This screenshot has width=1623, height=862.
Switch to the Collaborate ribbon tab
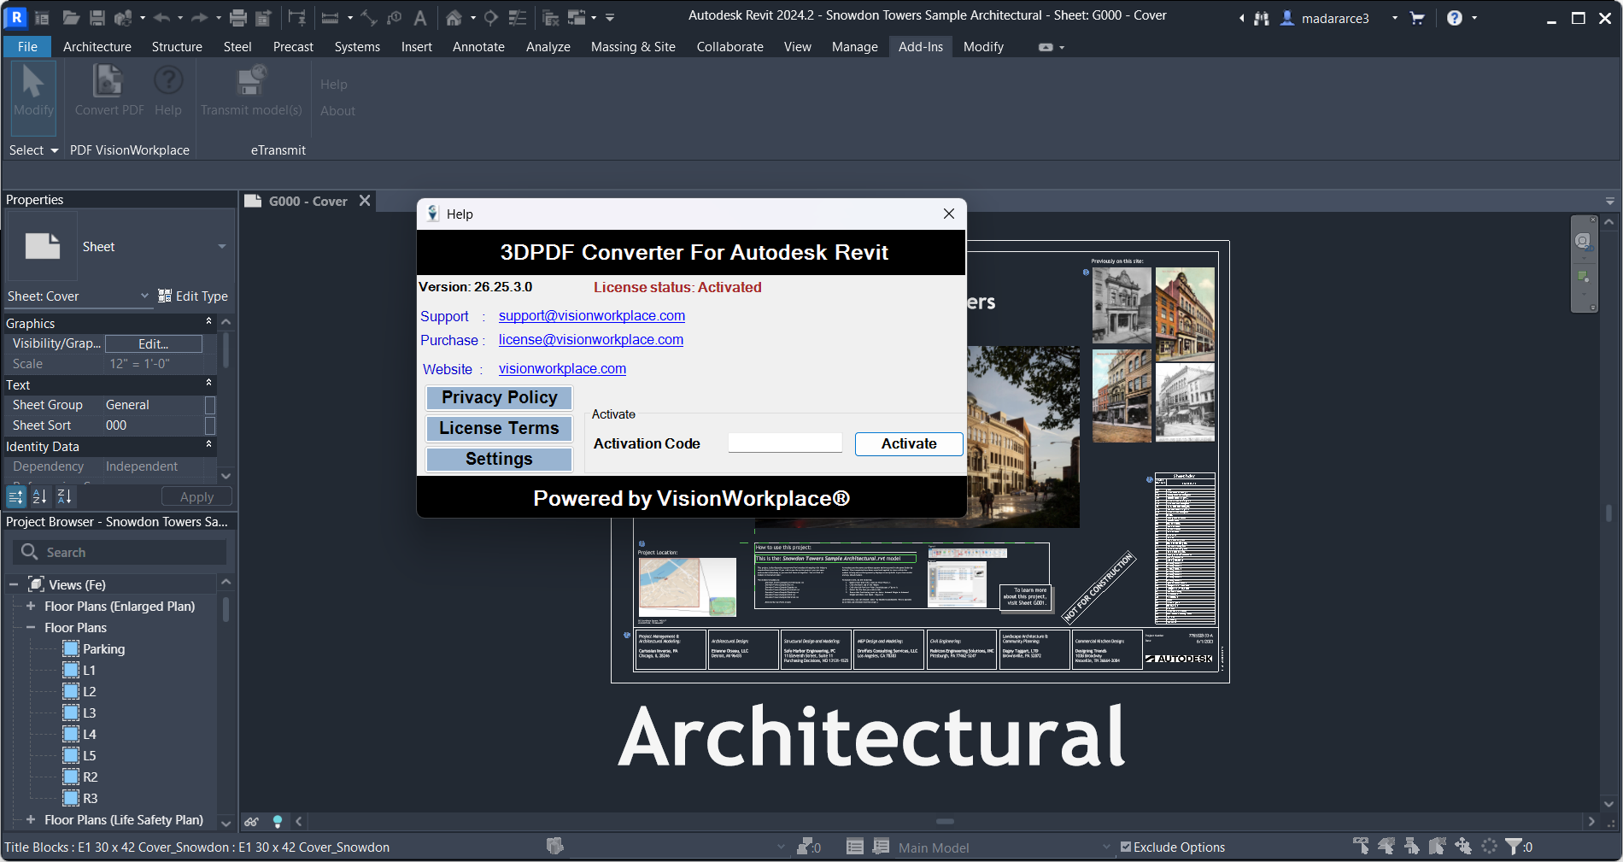729,47
